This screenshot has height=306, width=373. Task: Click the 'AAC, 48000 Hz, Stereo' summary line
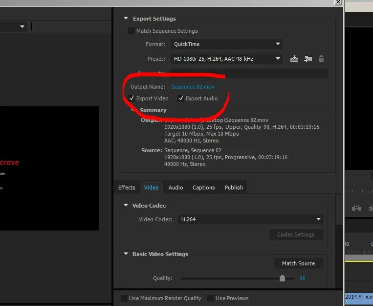[191, 141]
